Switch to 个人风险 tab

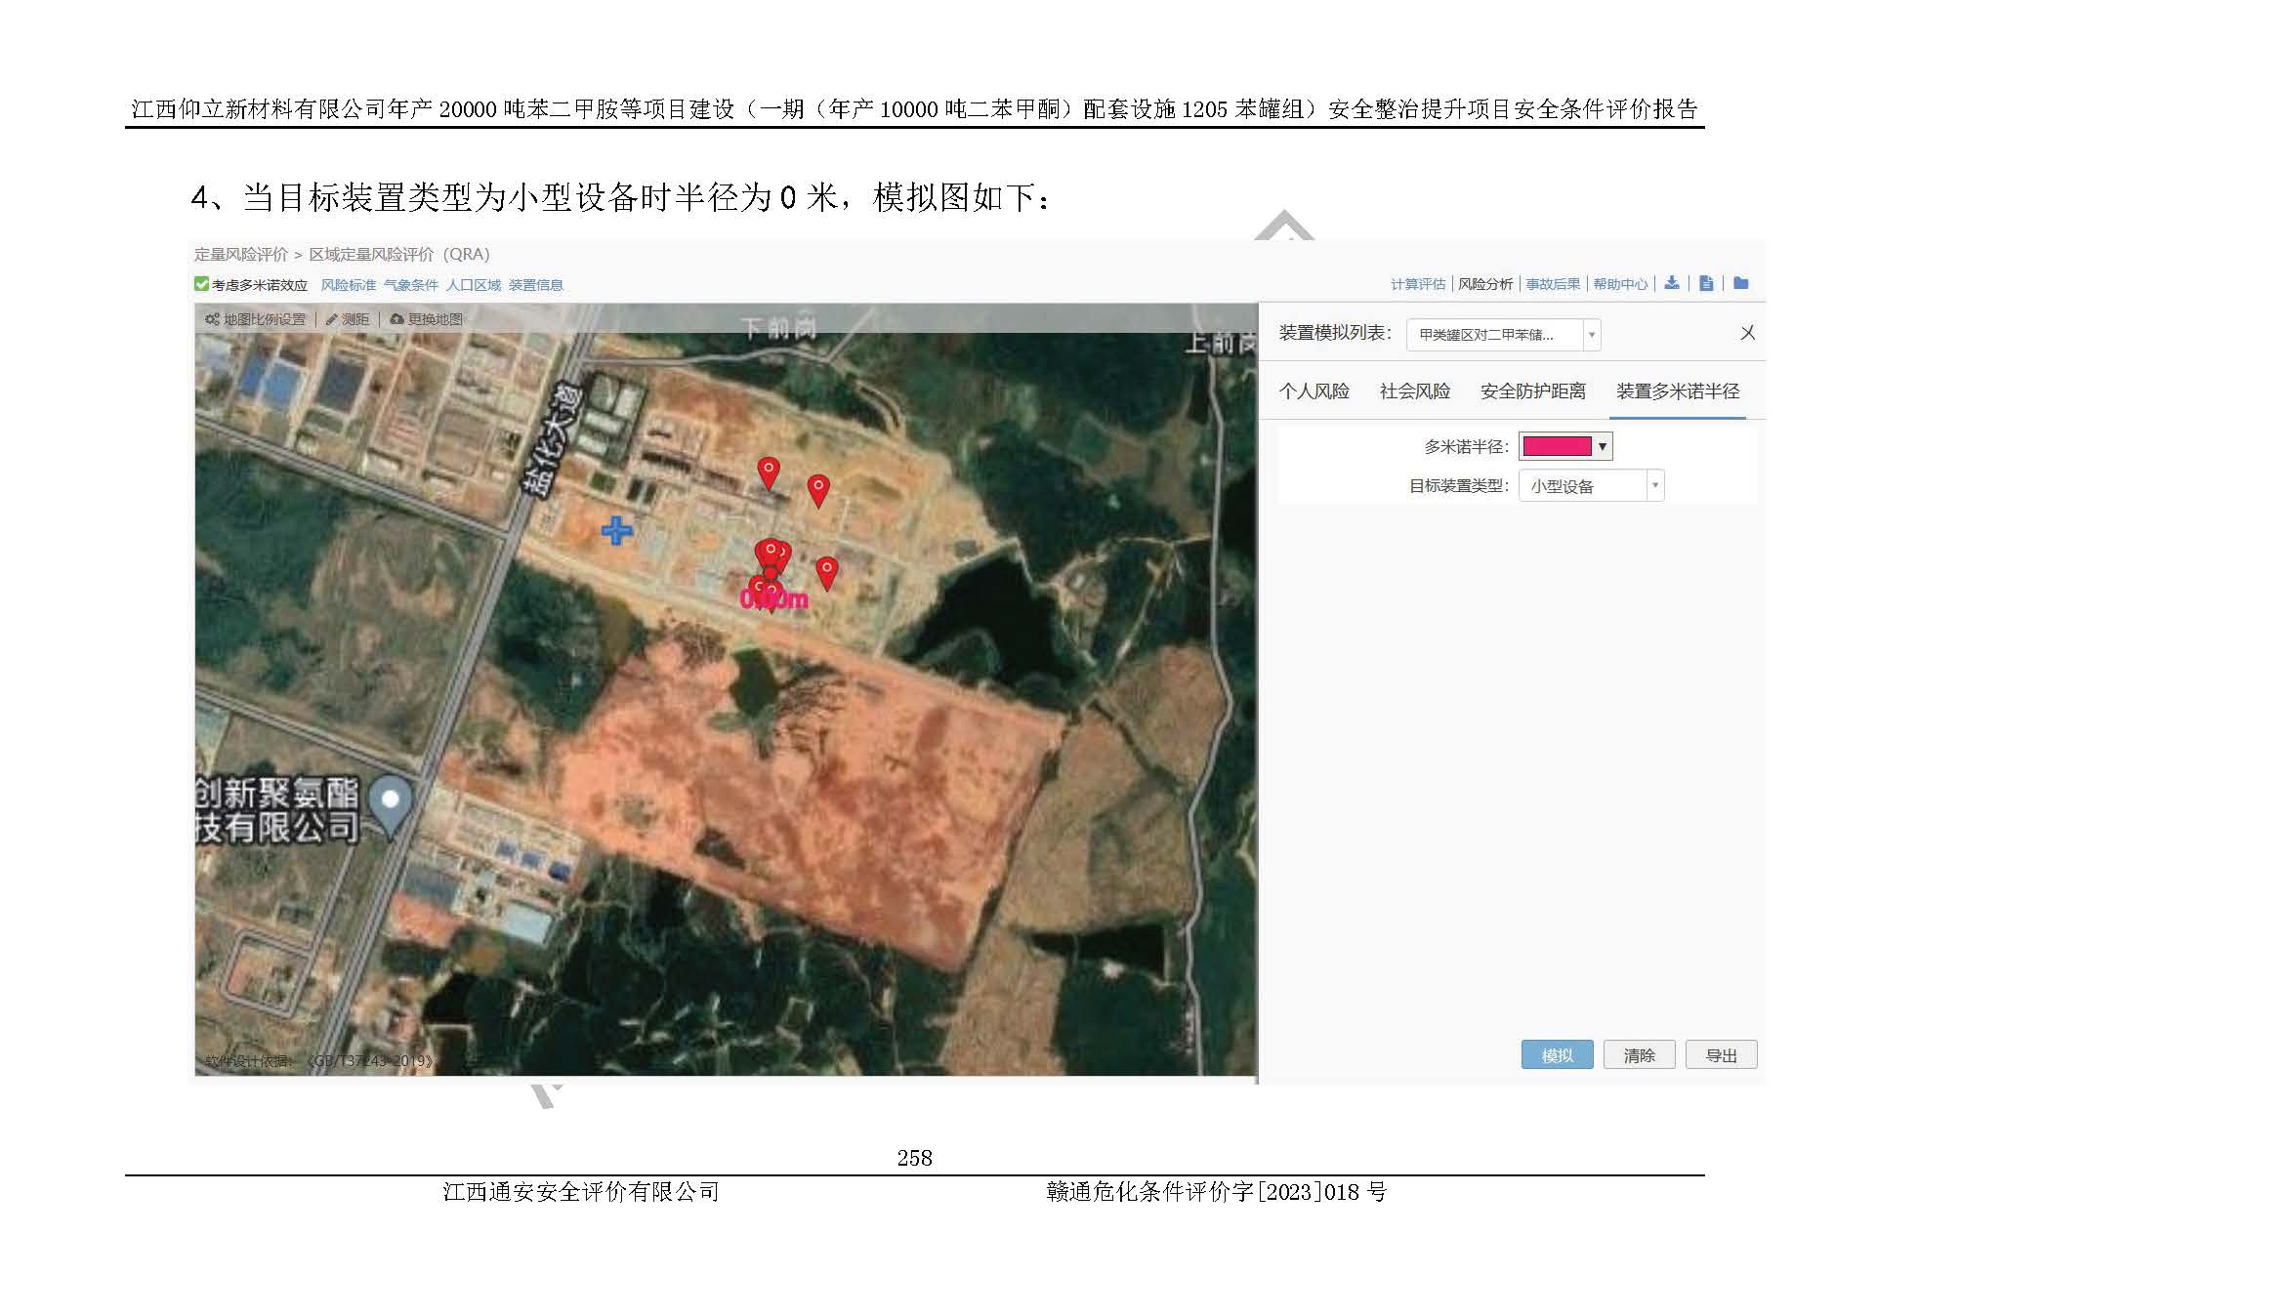tap(1314, 391)
